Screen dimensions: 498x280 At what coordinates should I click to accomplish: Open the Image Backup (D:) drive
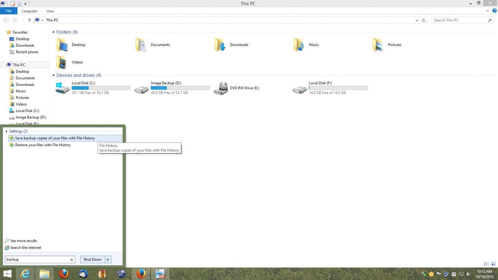click(141, 88)
